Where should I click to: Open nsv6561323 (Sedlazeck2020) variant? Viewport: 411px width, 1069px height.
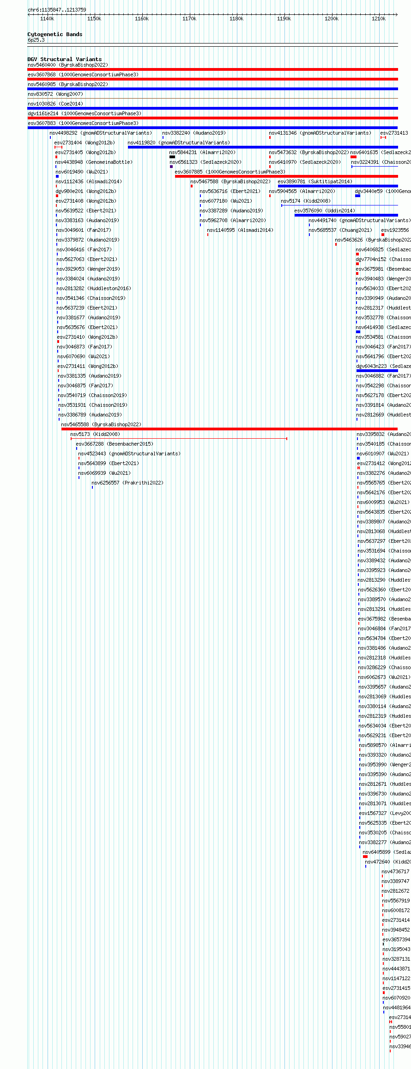pyautogui.click(x=205, y=162)
